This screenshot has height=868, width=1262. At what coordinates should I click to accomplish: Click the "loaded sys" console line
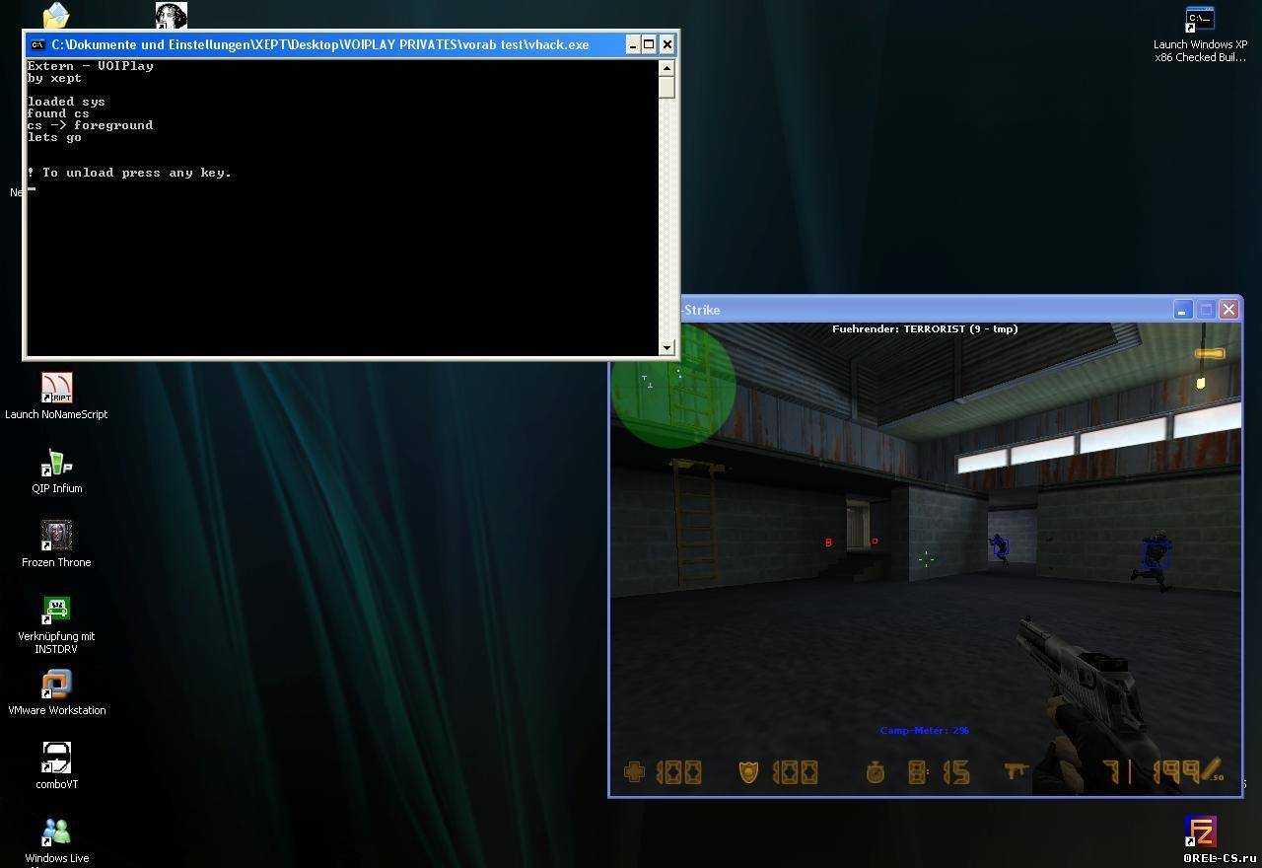pos(66,102)
